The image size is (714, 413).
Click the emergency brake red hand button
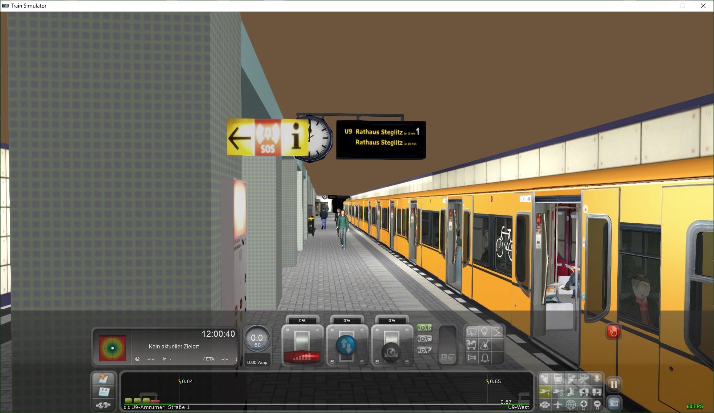(x=613, y=331)
